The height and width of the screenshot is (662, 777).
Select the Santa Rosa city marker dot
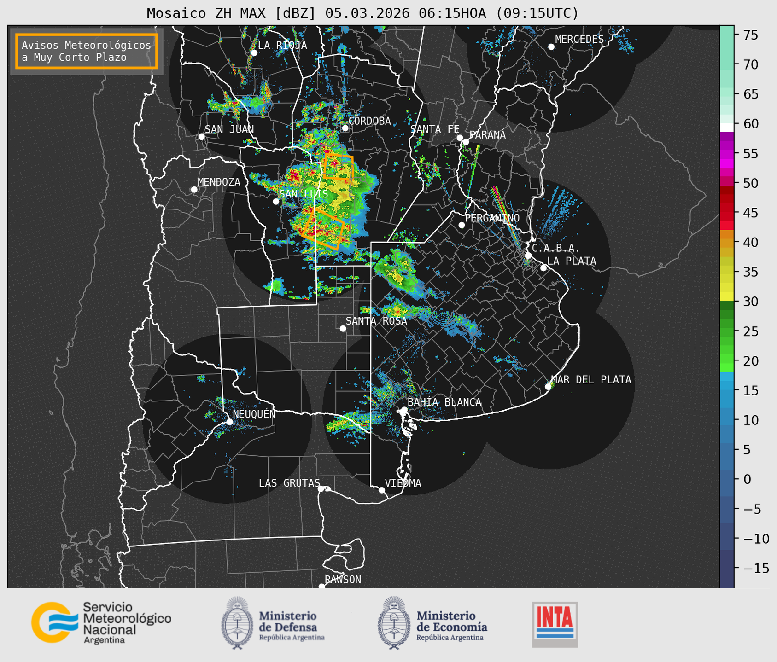[343, 328]
